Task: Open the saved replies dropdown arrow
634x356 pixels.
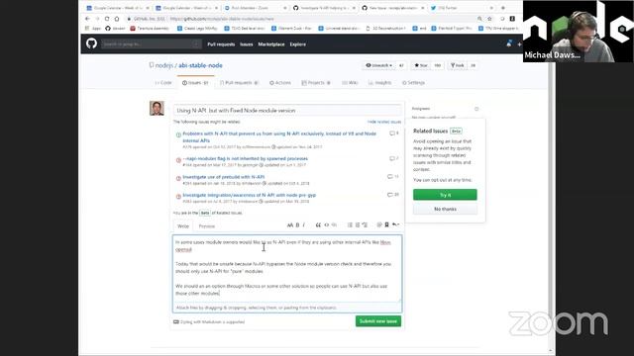Action: pos(396,225)
